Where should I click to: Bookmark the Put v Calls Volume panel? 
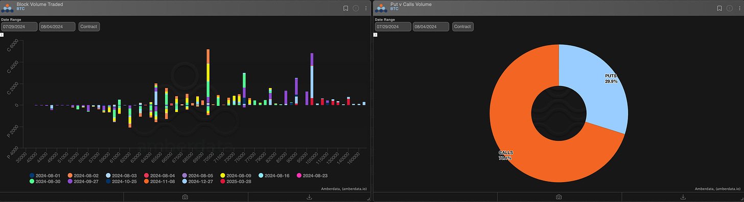[719, 8]
